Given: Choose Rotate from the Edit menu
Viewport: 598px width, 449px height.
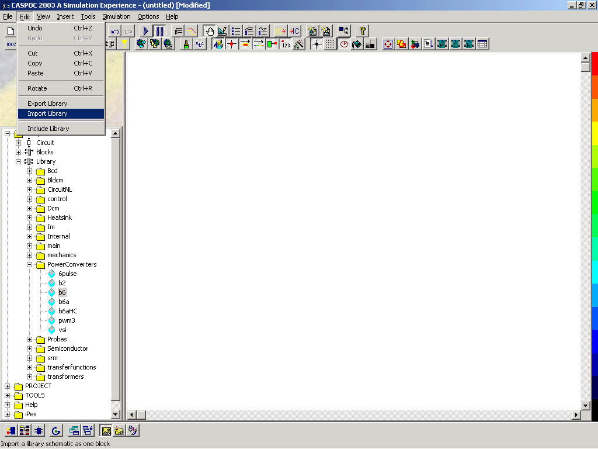Looking at the screenshot, I should click(x=61, y=88).
